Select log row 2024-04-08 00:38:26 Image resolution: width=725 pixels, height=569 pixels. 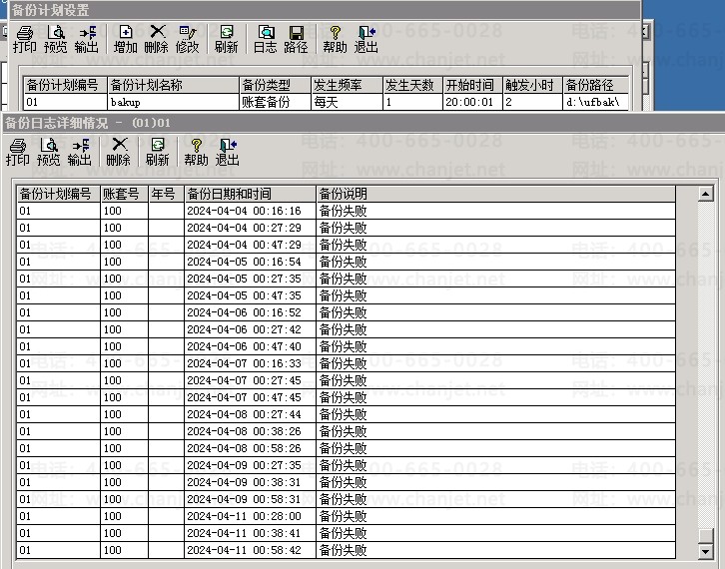(x=346, y=431)
